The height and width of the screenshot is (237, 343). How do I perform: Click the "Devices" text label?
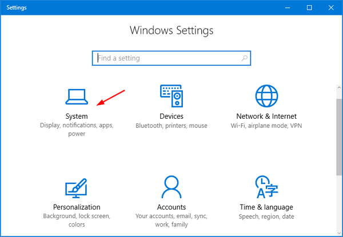tap(171, 117)
